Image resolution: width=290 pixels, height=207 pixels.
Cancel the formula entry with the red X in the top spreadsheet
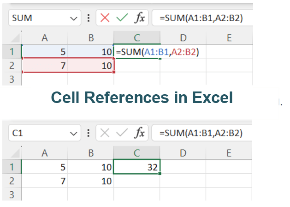[x=105, y=18]
